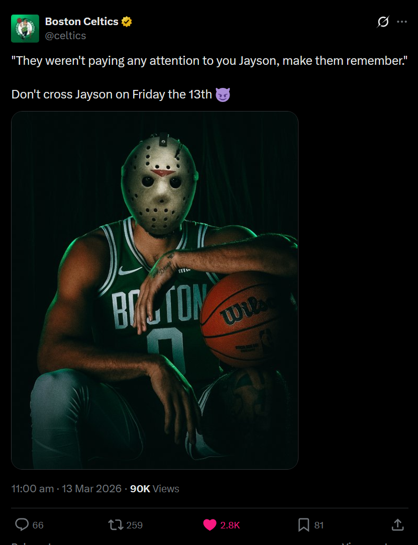Click the 259 reposts count
418x545 pixels.
pos(134,525)
